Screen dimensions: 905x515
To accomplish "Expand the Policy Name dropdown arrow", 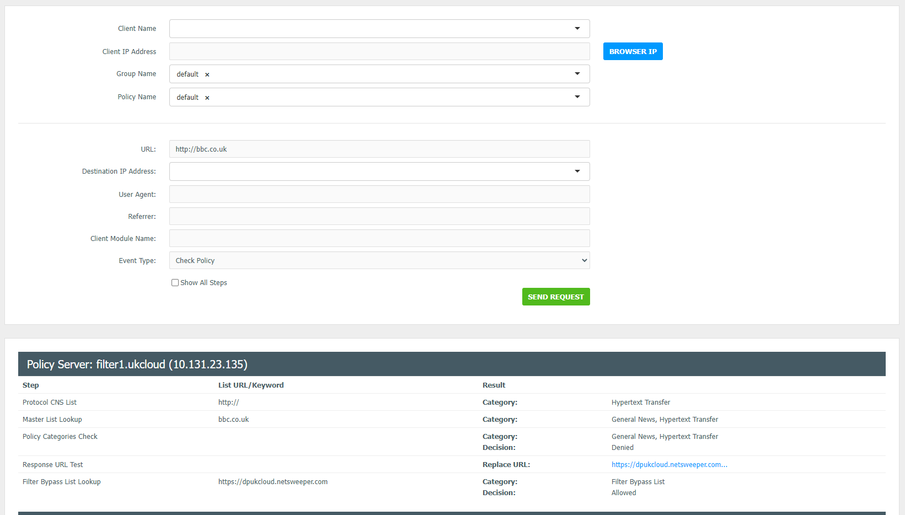I will pyautogui.click(x=577, y=97).
